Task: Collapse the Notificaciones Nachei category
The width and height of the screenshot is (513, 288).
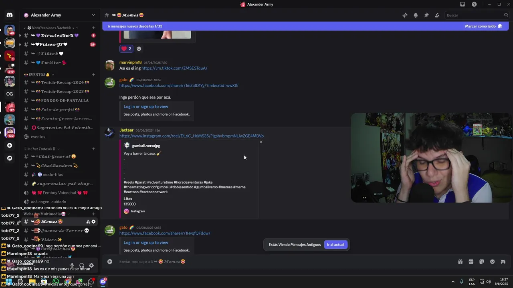Action: tap(51, 28)
